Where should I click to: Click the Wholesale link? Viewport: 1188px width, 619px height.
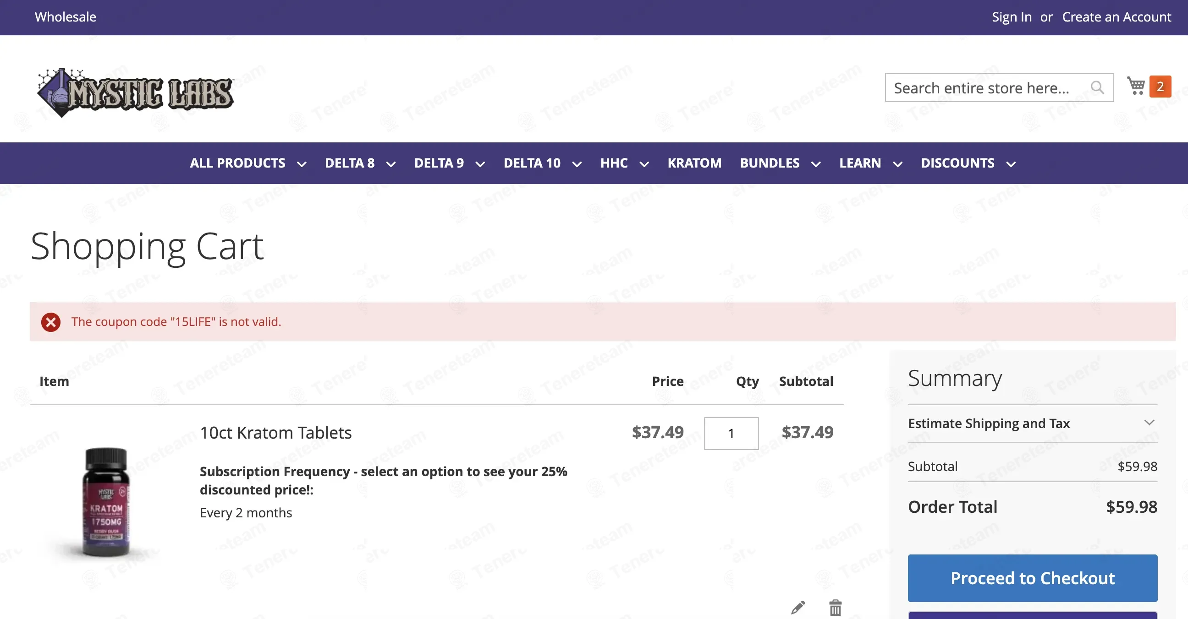66,17
